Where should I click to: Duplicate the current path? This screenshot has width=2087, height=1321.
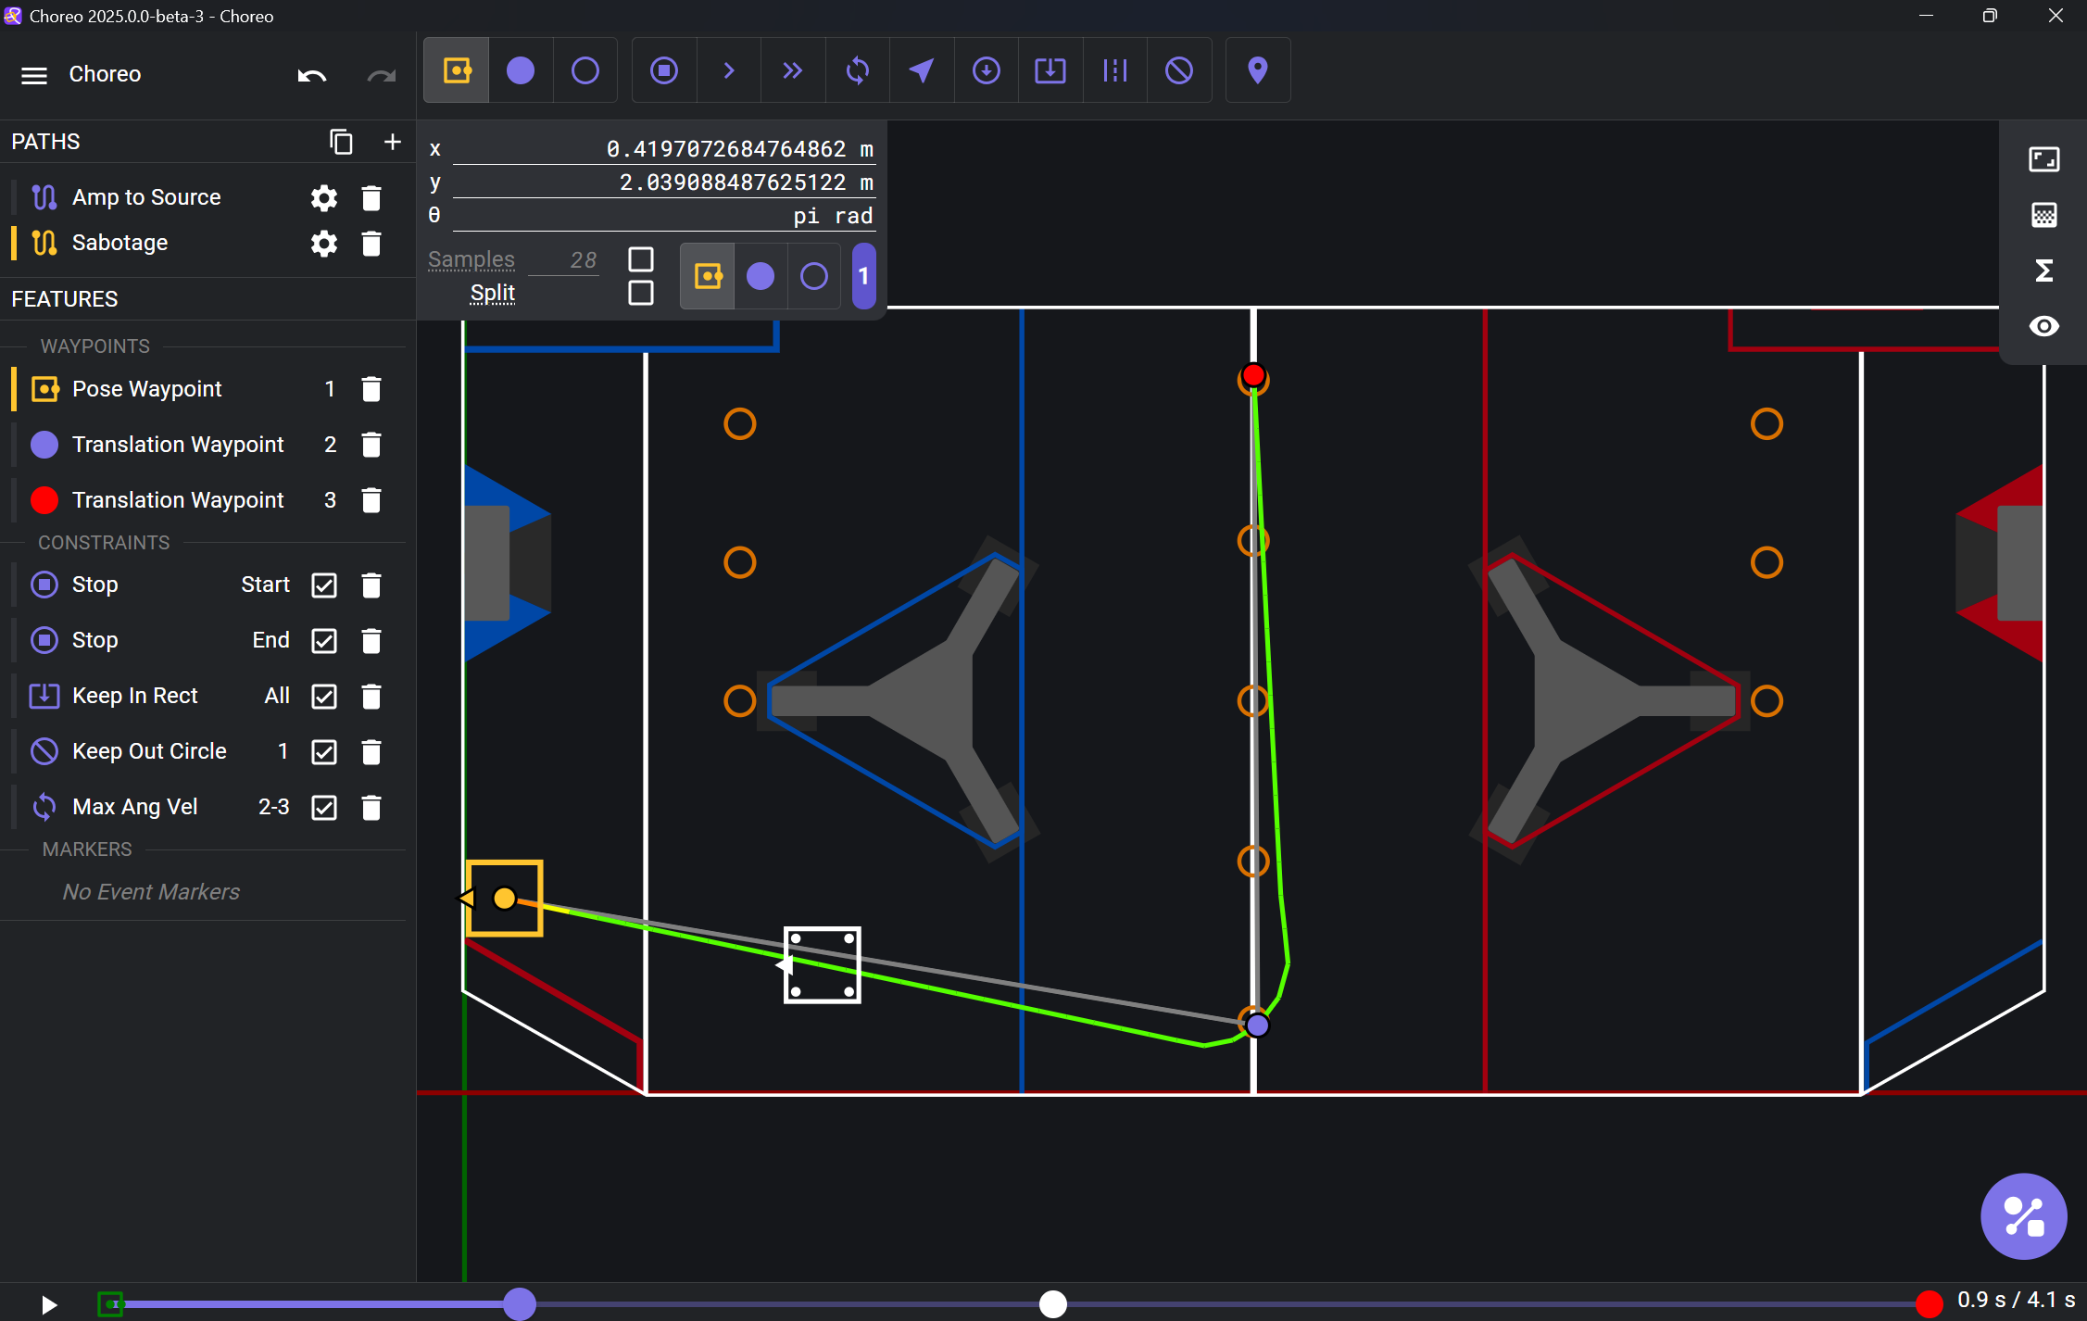pos(341,142)
